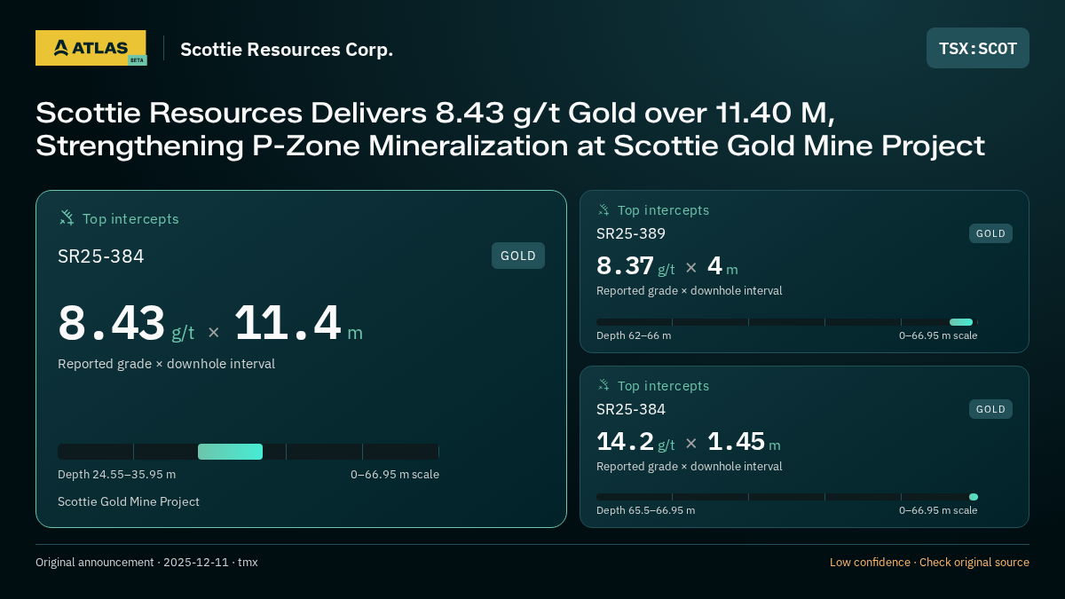Click the Depth 65.5–66.95 m label

[646, 510]
